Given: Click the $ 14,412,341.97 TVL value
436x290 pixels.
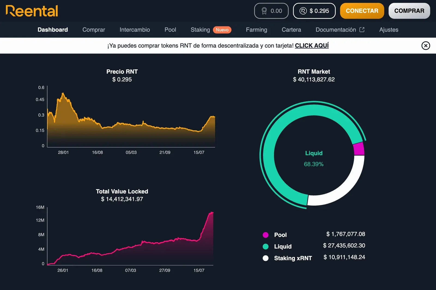Looking at the screenshot, I should click(122, 199).
